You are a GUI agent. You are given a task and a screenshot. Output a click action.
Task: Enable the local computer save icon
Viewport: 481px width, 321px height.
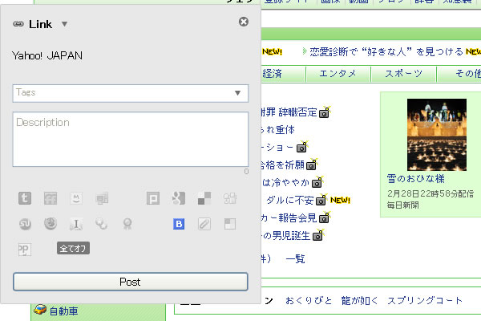pyautogui.click(x=102, y=198)
